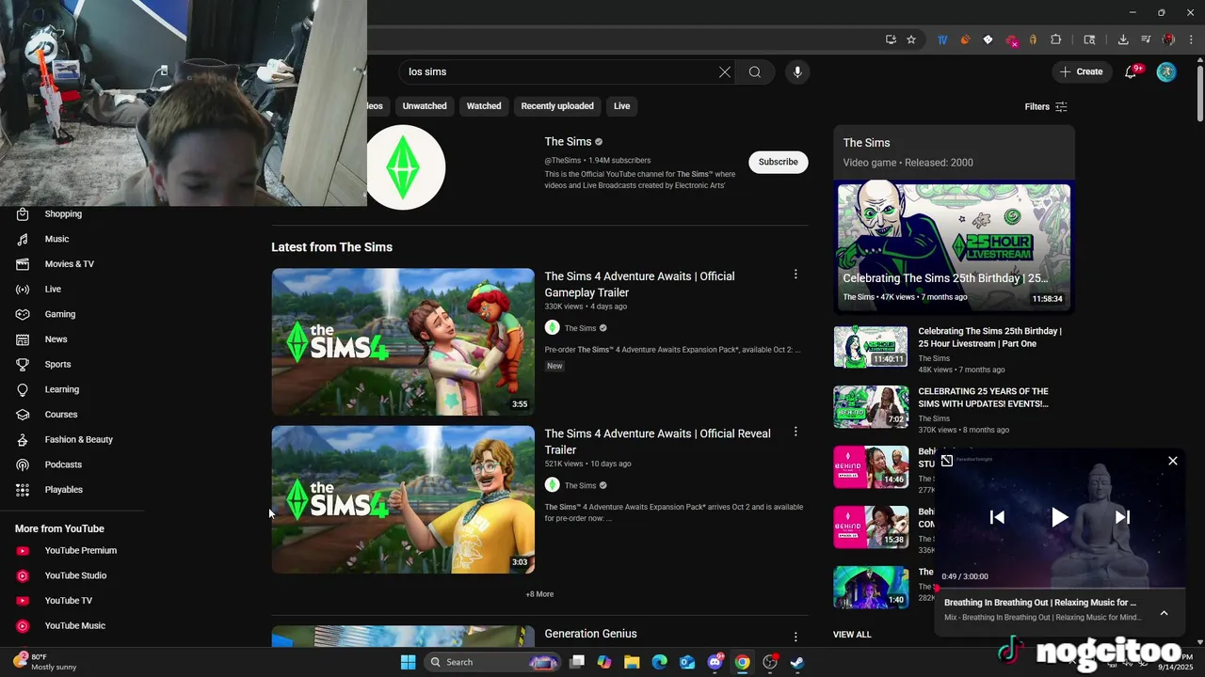Image resolution: width=1205 pixels, height=677 pixels.
Task: Open Playables in the sidebar
Action: click(63, 490)
